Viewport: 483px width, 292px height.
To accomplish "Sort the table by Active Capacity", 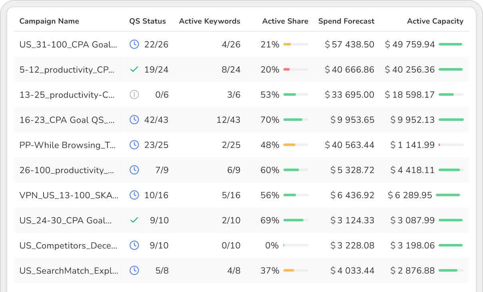I will [435, 21].
